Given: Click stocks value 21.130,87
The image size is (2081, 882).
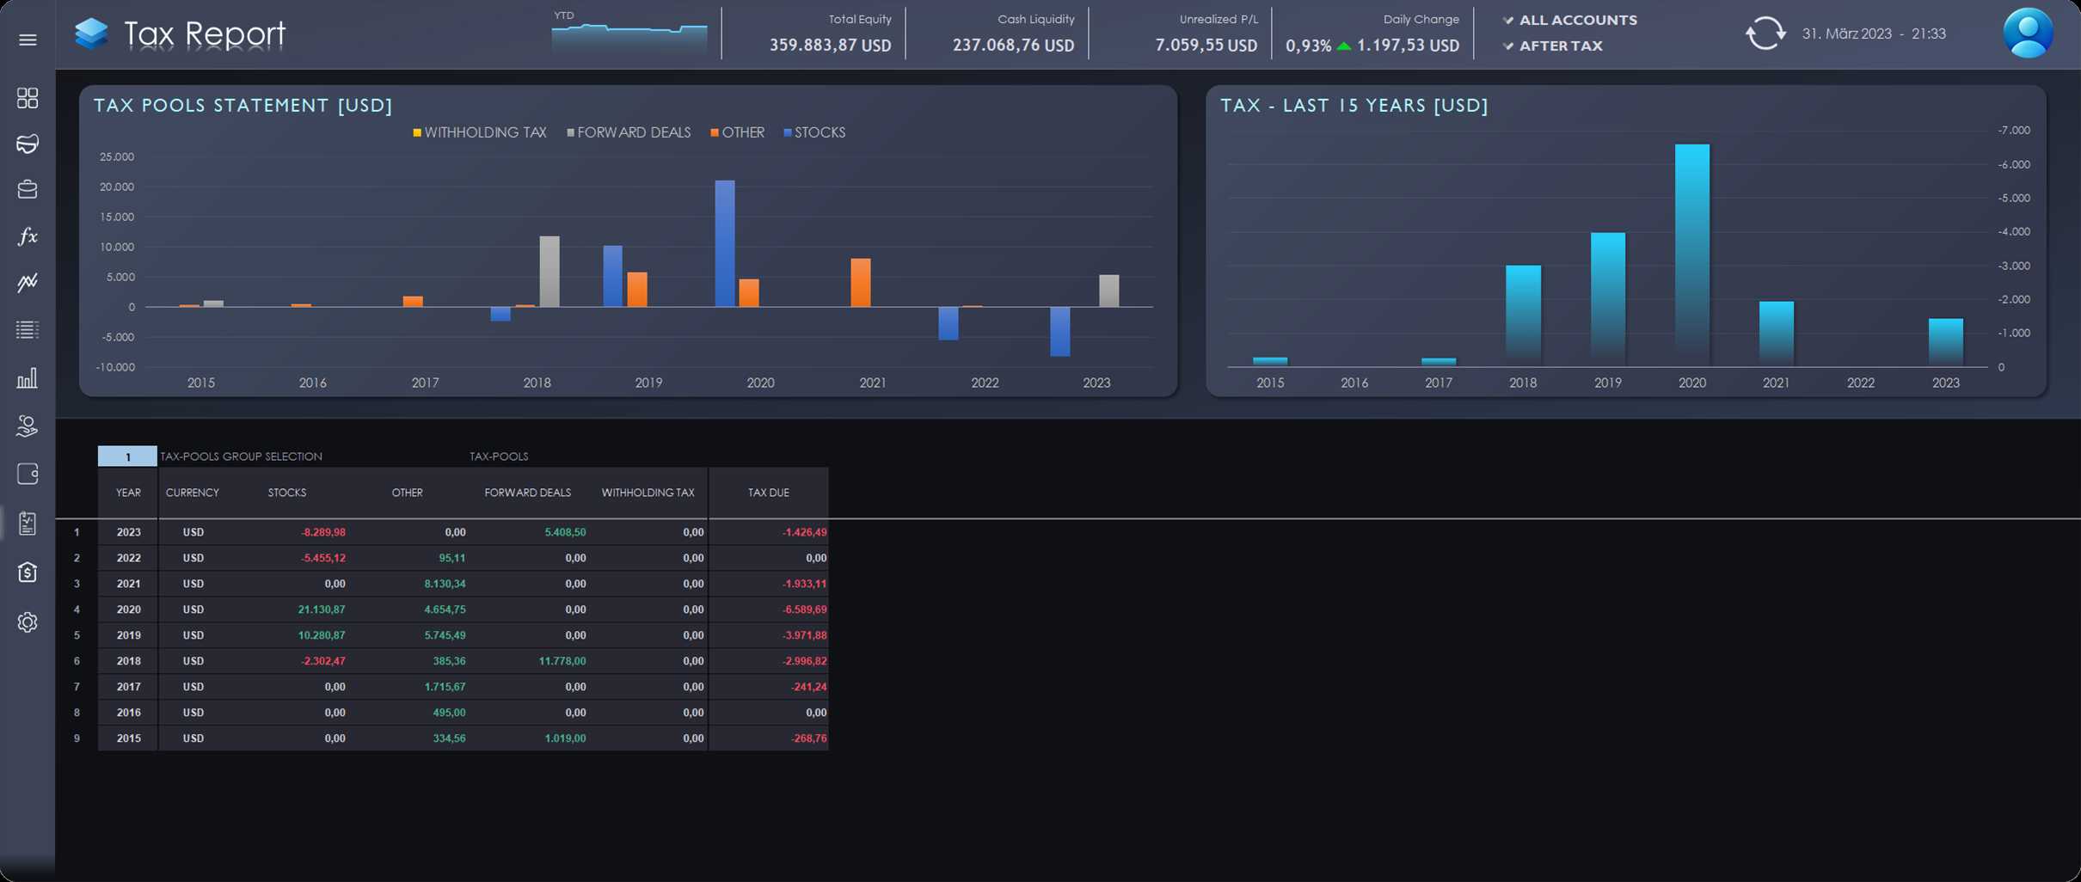Looking at the screenshot, I should 321,609.
